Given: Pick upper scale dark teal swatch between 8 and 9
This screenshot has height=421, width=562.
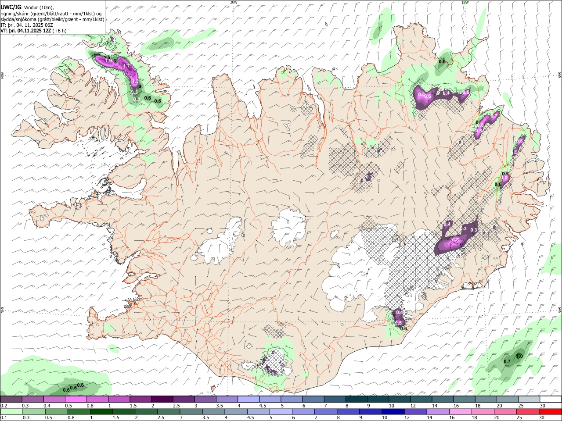Looking at the screenshot, I should tap(357, 399).
